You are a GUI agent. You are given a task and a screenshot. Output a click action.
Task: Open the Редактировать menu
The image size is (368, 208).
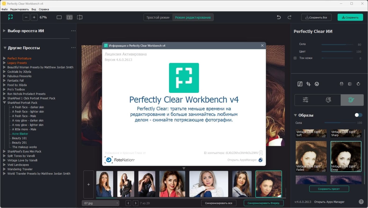[20, 9]
